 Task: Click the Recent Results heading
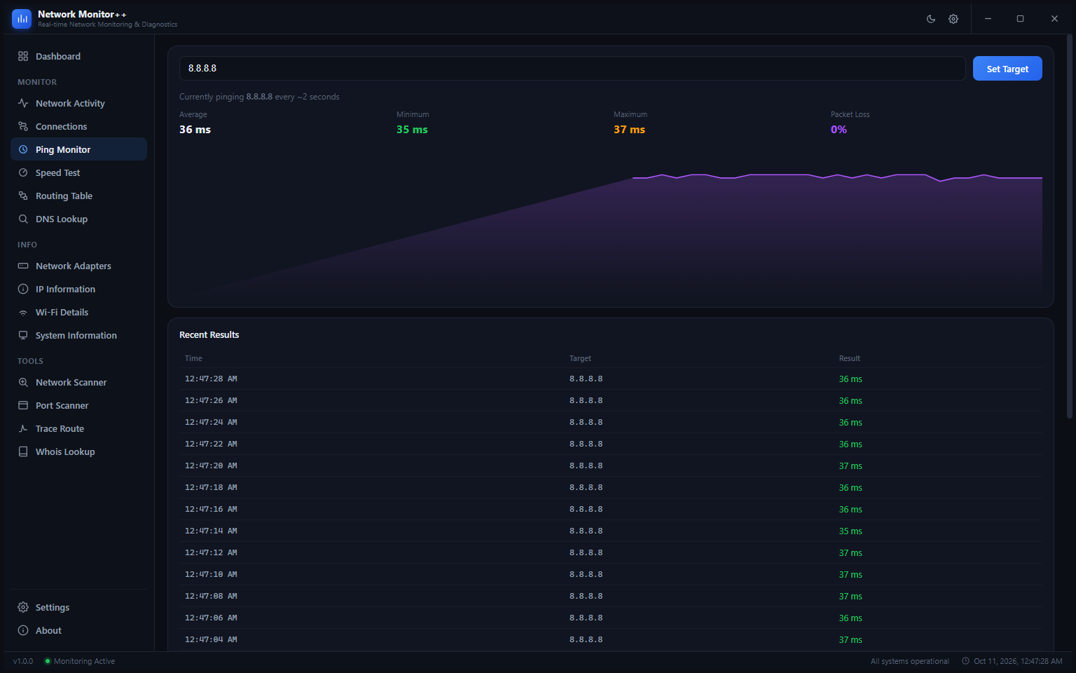[209, 335]
